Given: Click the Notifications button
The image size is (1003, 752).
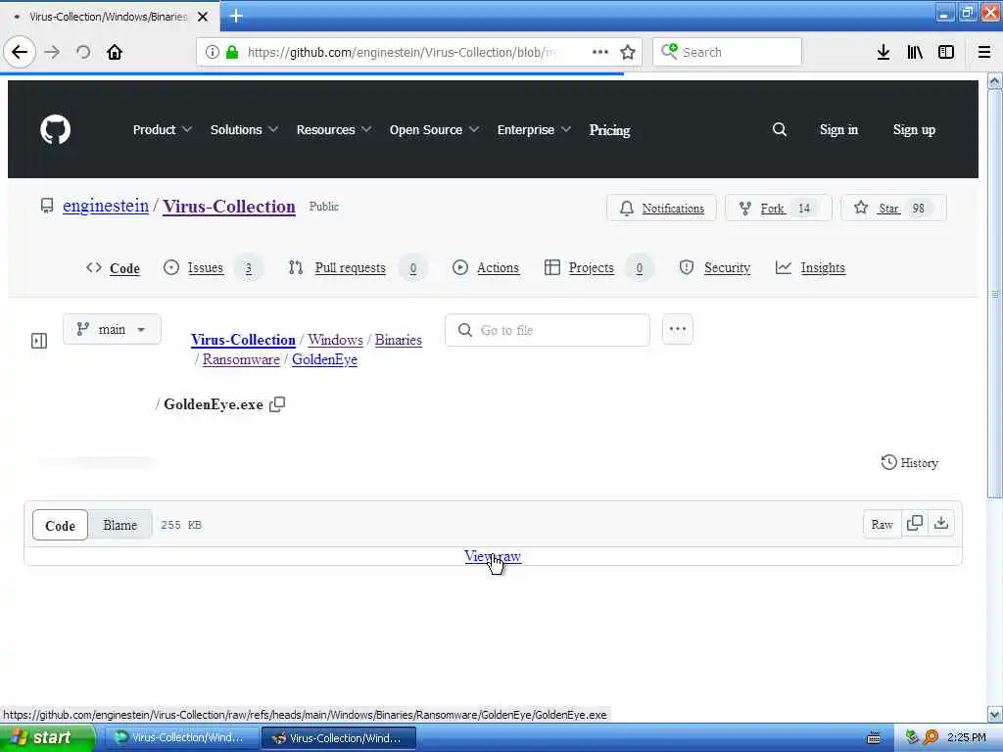Looking at the screenshot, I should click(x=661, y=208).
